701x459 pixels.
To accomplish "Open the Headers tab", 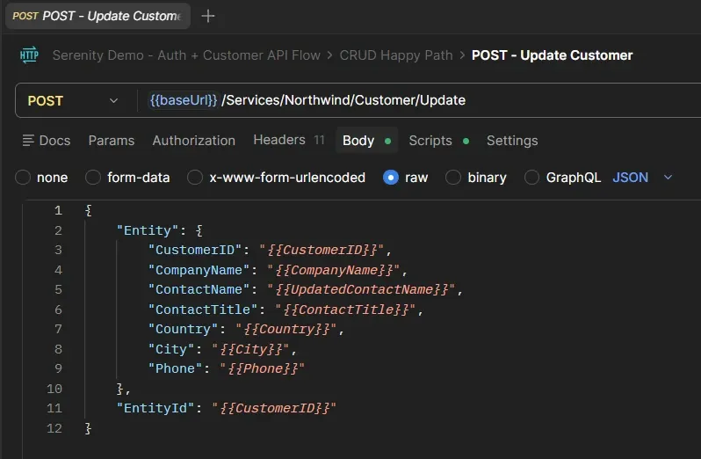I will point(289,140).
